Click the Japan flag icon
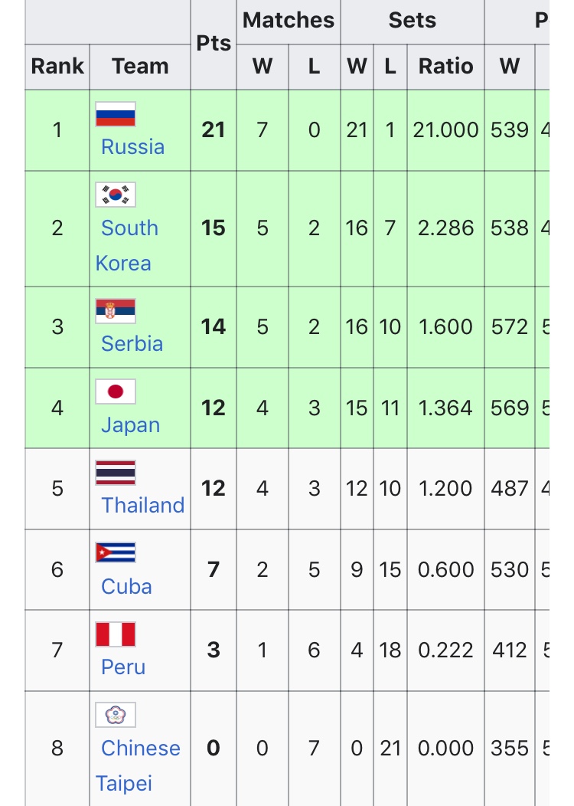The height and width of the screenshot is (806, 574). (116, 392)
